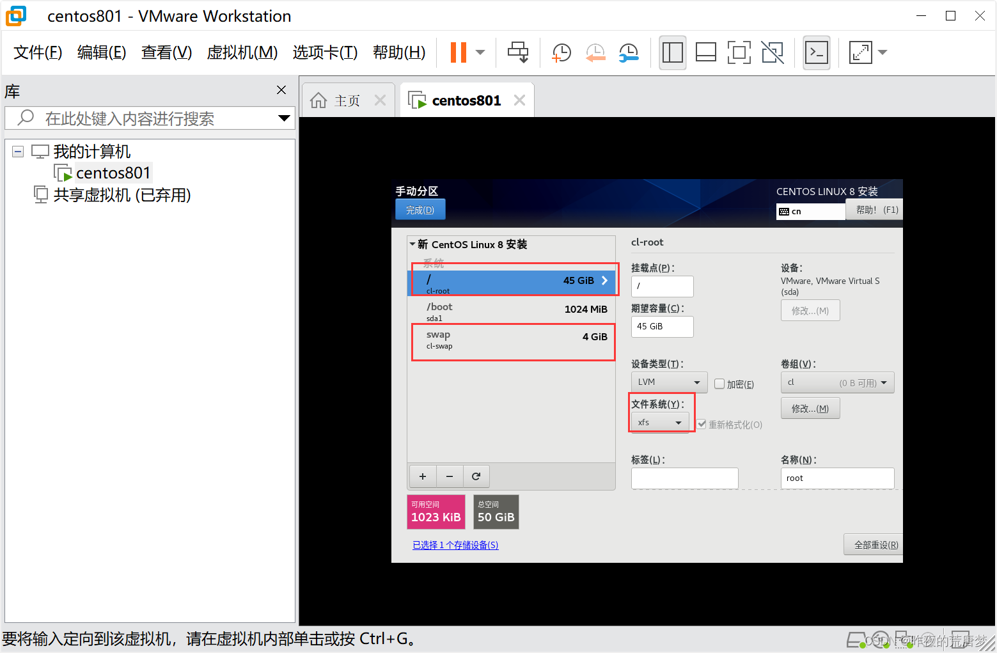Click the 帮助! (F1) button

pos(874,210)
